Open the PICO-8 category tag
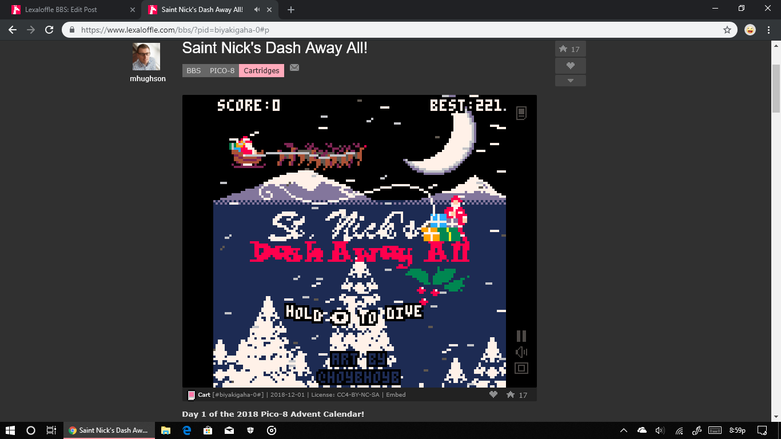This screenshot has width=781, height=439. [222, 70]
